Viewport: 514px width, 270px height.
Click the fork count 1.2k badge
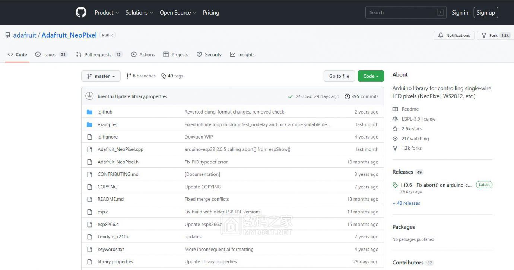pos(505,35)
